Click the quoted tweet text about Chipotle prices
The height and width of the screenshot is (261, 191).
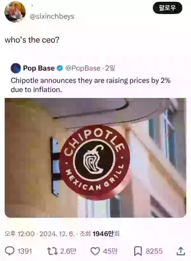click(x=90, y=85)
